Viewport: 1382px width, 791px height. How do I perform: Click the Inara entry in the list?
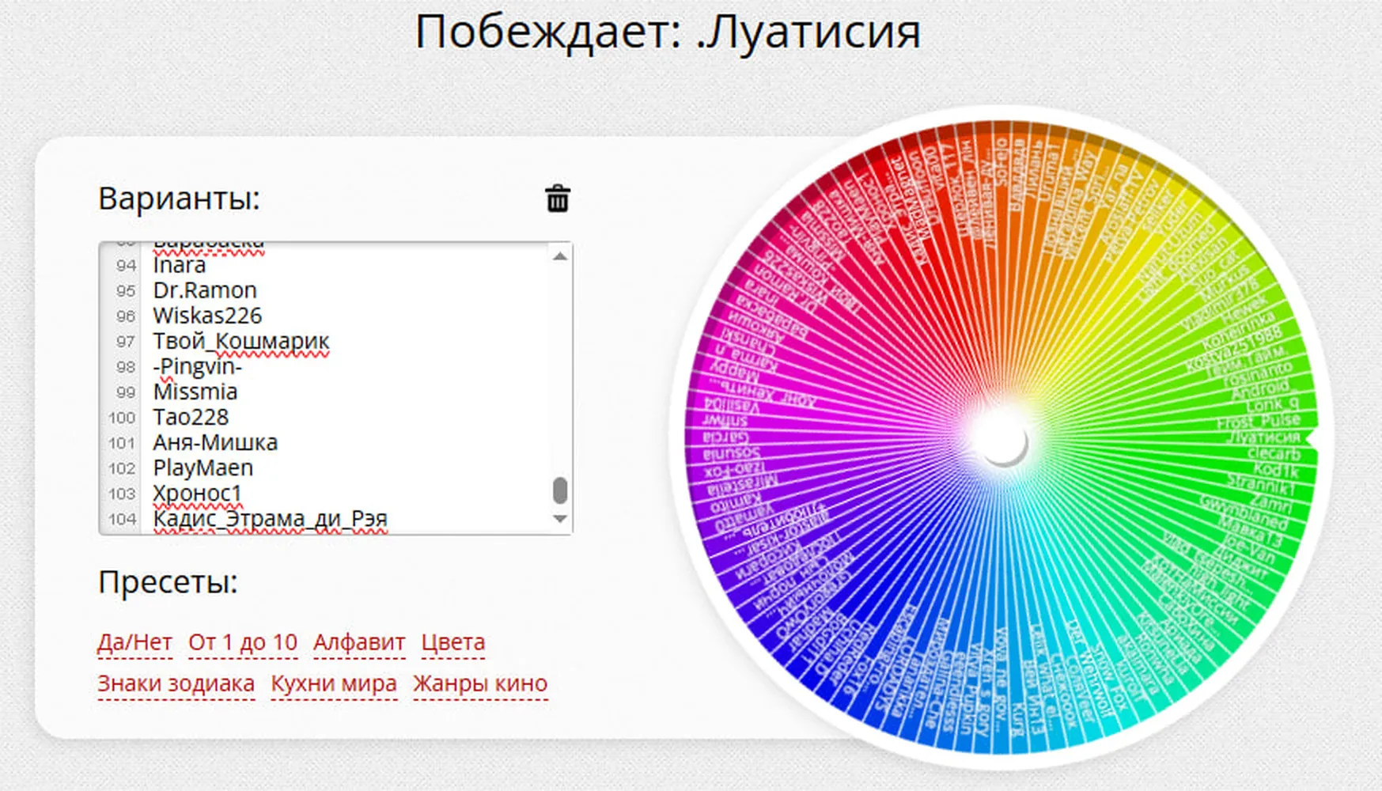[x=180, y=265]
